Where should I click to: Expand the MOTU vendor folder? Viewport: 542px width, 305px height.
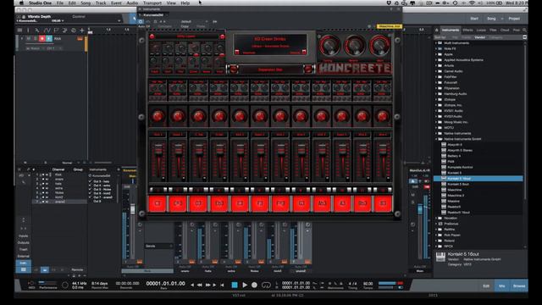tap(436, 128)
